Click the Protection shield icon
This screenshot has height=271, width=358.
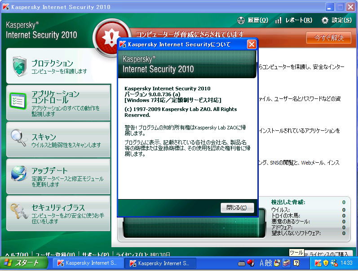[x=19, y=66]
